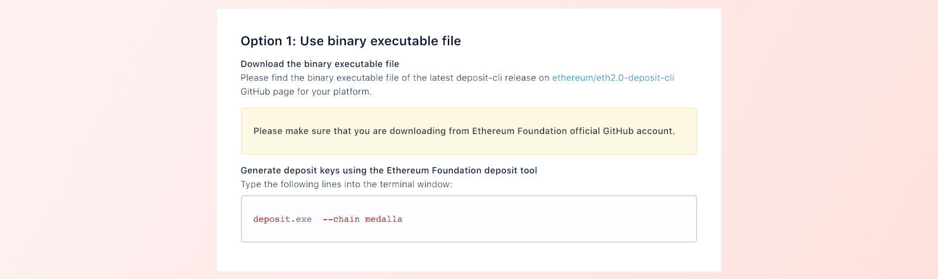This screenshot has width=938, height=279.
Task: Click the "--chain" flag in the code
Action: [341, 219]
